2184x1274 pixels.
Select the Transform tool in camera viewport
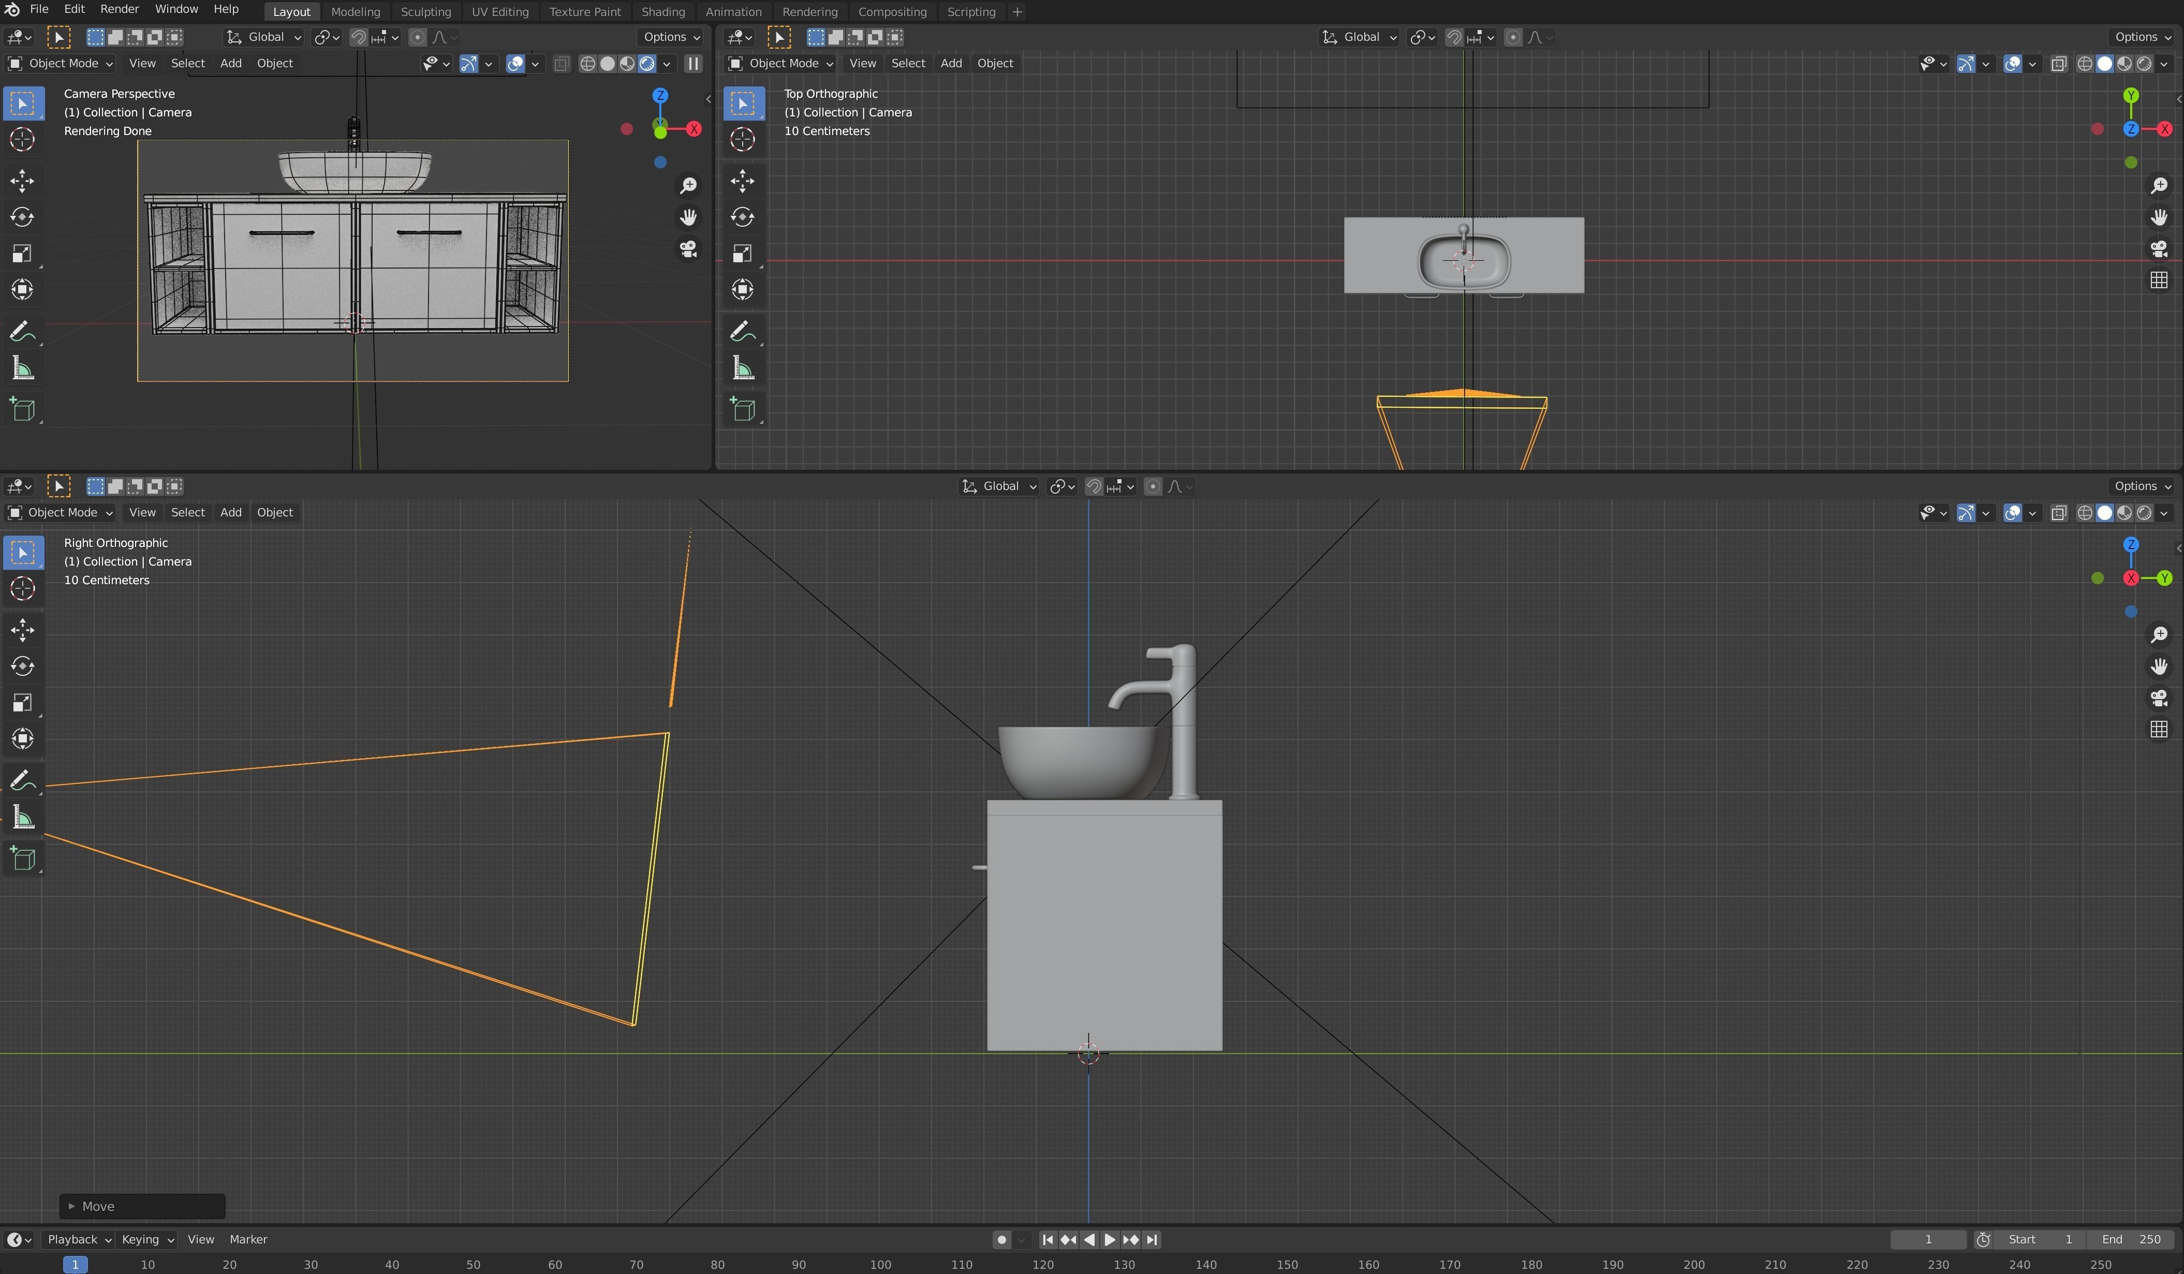(23, 289)
